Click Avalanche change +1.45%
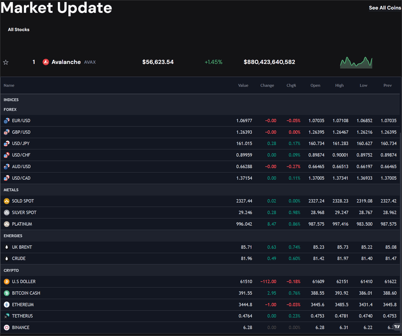Screen dimensions: 402x336 213,62
